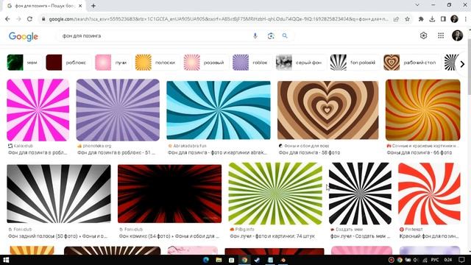
Task: Click the browser Forward arrow
Action: click(x=18, y=19)
